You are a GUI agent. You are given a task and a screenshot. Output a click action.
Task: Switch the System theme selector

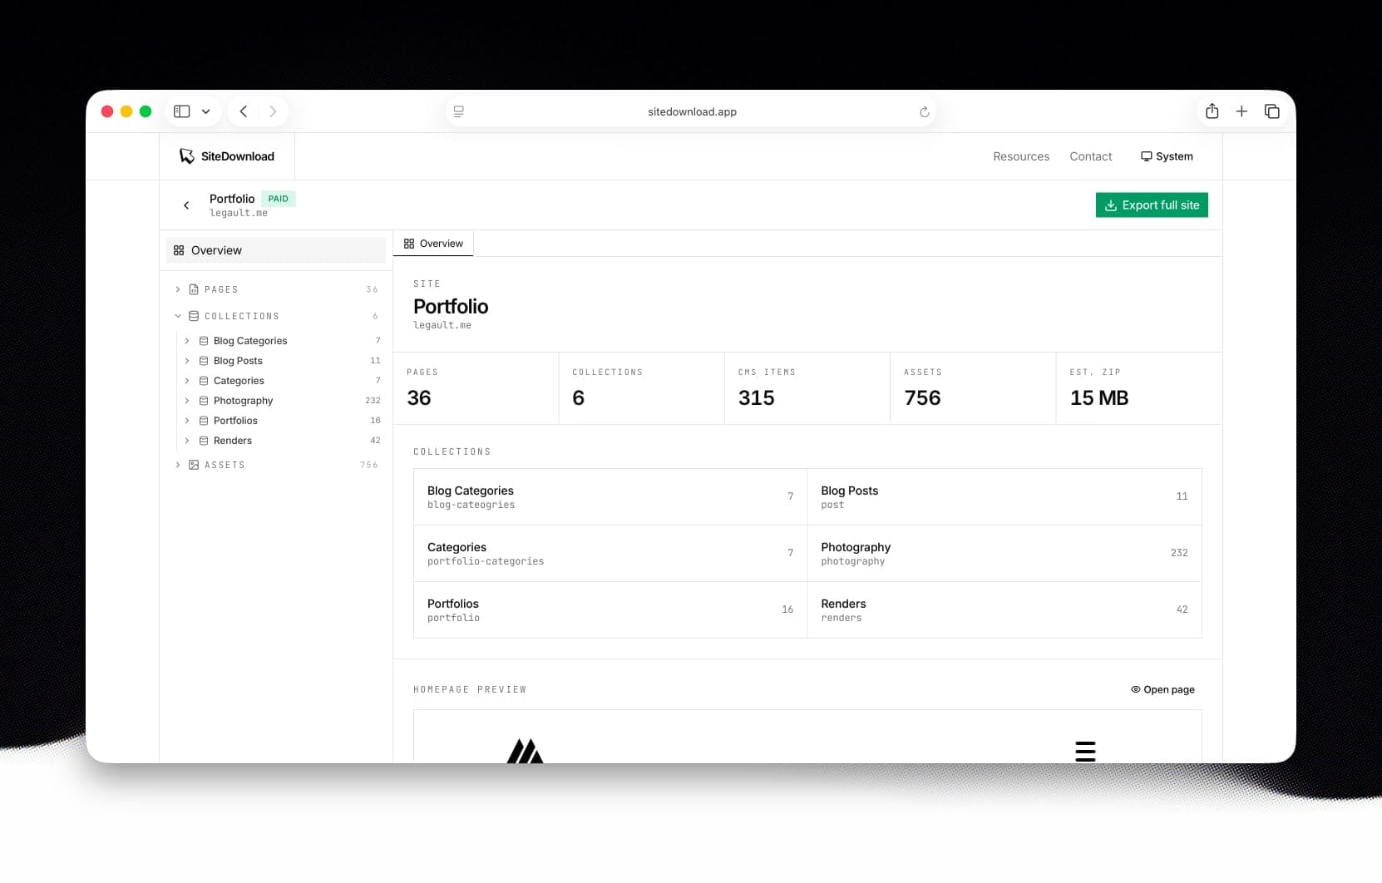tap(1167, 156)
